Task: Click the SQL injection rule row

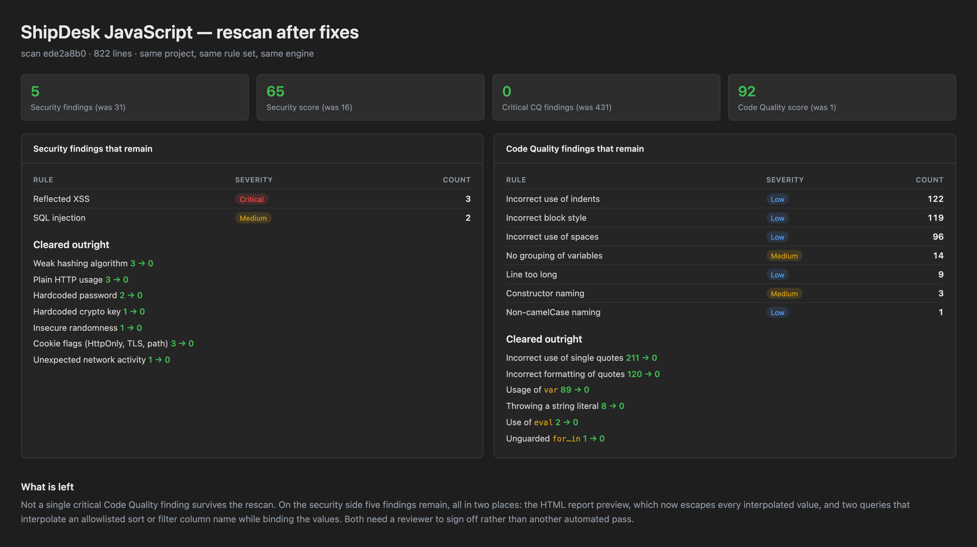Action: (252, 218)
